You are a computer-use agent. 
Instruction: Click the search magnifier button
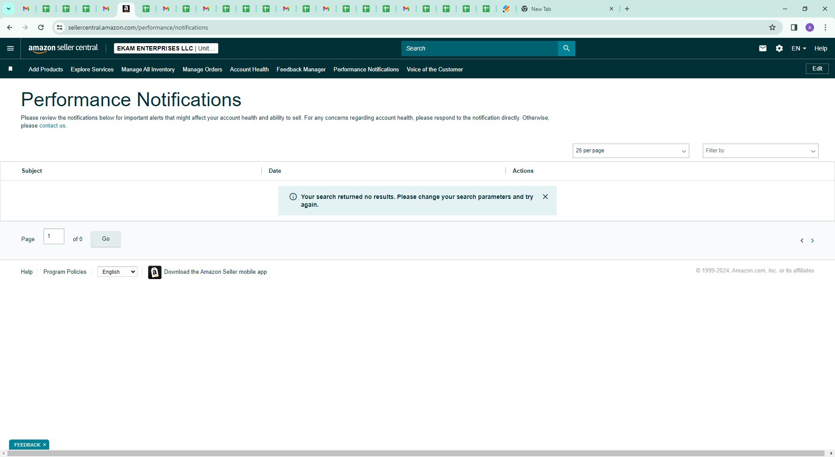pyautogui.click(x=566, y=48)
